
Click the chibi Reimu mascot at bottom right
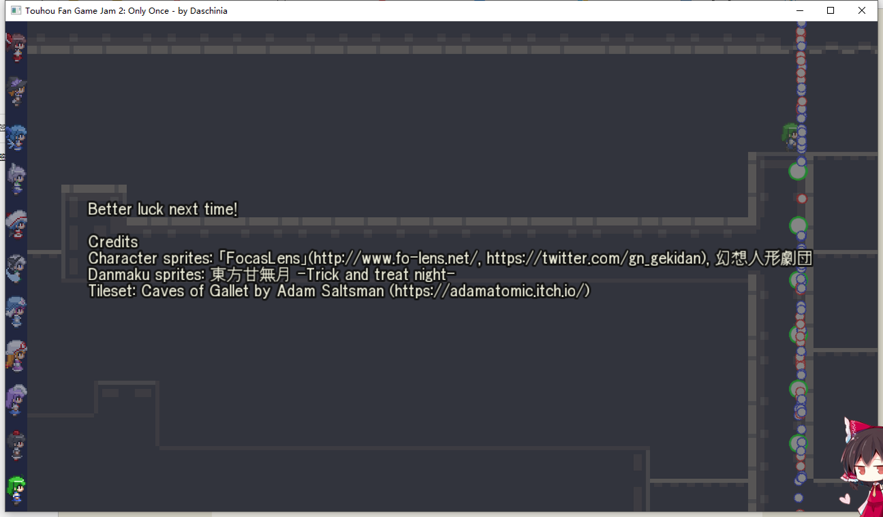pyautogui.click(x=861, y=466)
